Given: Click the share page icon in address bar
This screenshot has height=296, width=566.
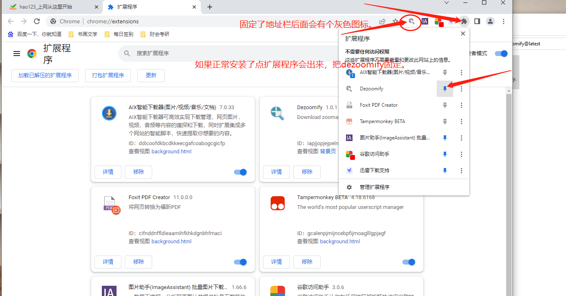Looking at the screenshot, I should (x=382, y=21).
